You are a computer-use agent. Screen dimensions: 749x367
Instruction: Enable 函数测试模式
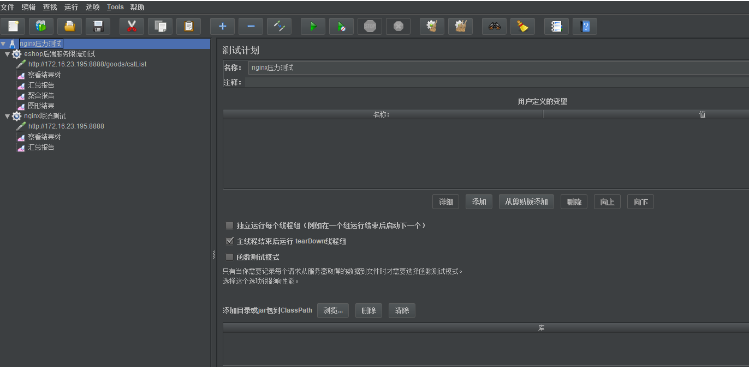229,256
